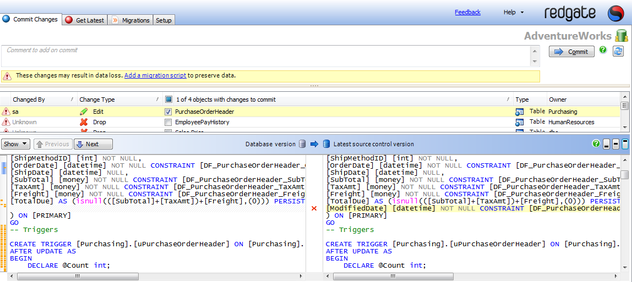Click the blue source control version cylinder icon

pos(326,144)
